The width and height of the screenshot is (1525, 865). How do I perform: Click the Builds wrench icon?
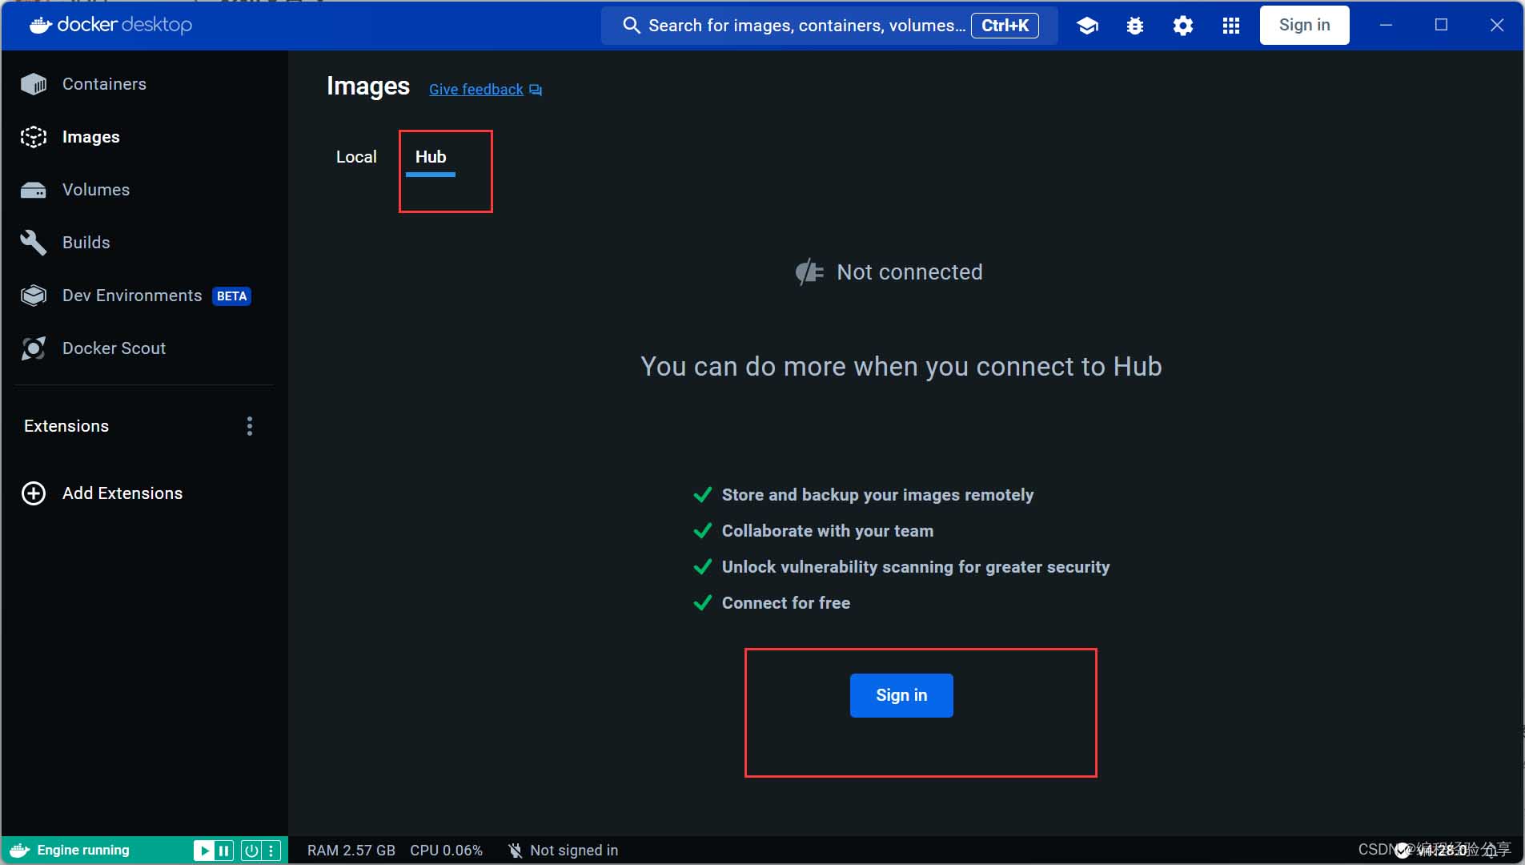pyautogui.click(x=34, y=243)
